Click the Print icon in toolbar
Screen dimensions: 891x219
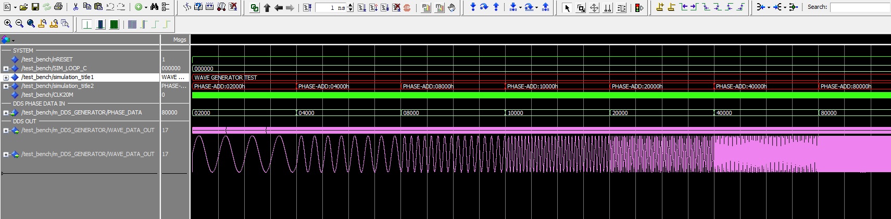click(x=58, y=7)
